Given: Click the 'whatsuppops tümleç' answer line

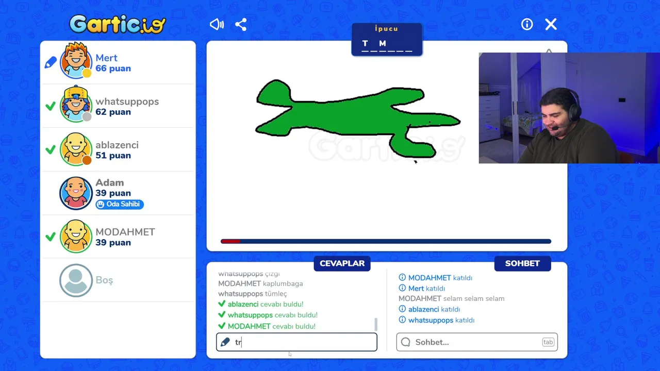Looking at the screenshot, I should 252,294.
